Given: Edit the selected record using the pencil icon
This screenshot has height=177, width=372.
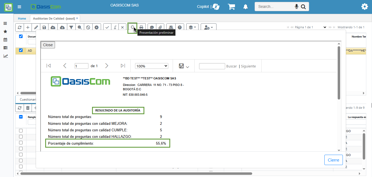Looking at the screenshot, I should pyautogui.click(x=36, y=27).
